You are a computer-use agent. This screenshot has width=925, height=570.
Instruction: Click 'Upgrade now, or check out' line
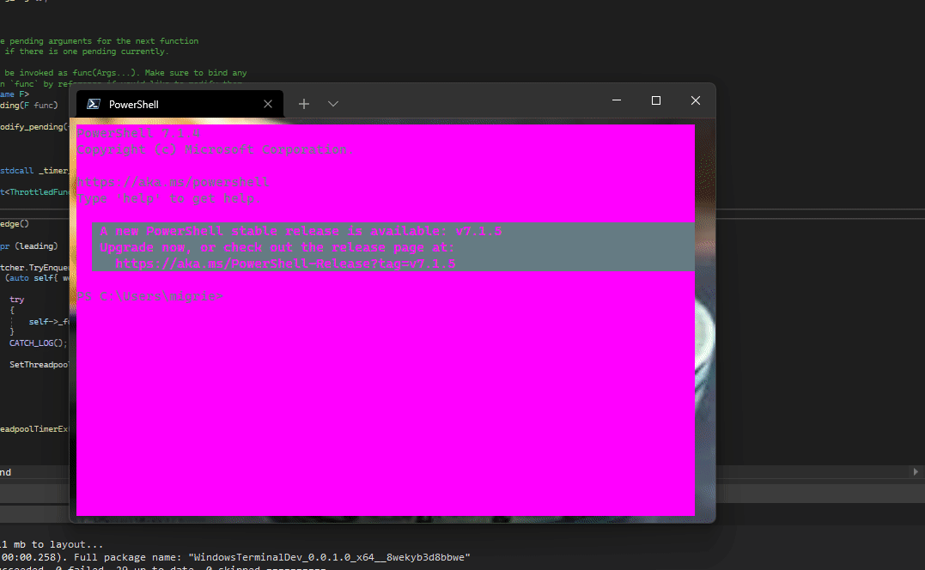pyautogui.click(x=277, y=247)
